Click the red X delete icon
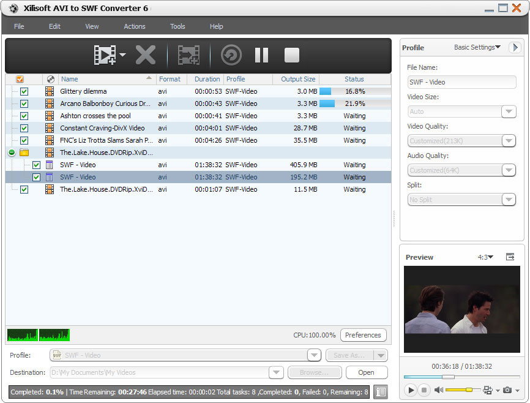530x403 pixels. click(144, 55)
